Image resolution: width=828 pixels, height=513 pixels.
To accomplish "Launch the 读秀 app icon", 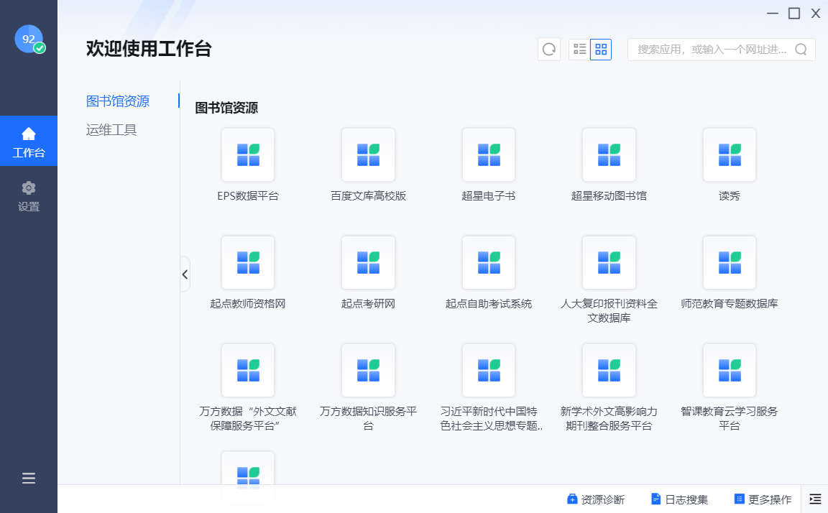I will pyautogui.click(x=730, y=154).
